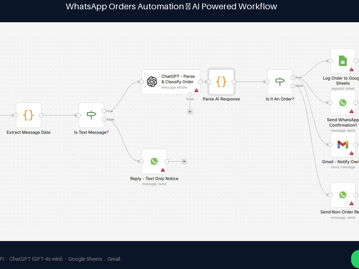The height and width of the screenshot is (269, 359).
Task: Open the Is It An Order? node
Action: (280, 82)
